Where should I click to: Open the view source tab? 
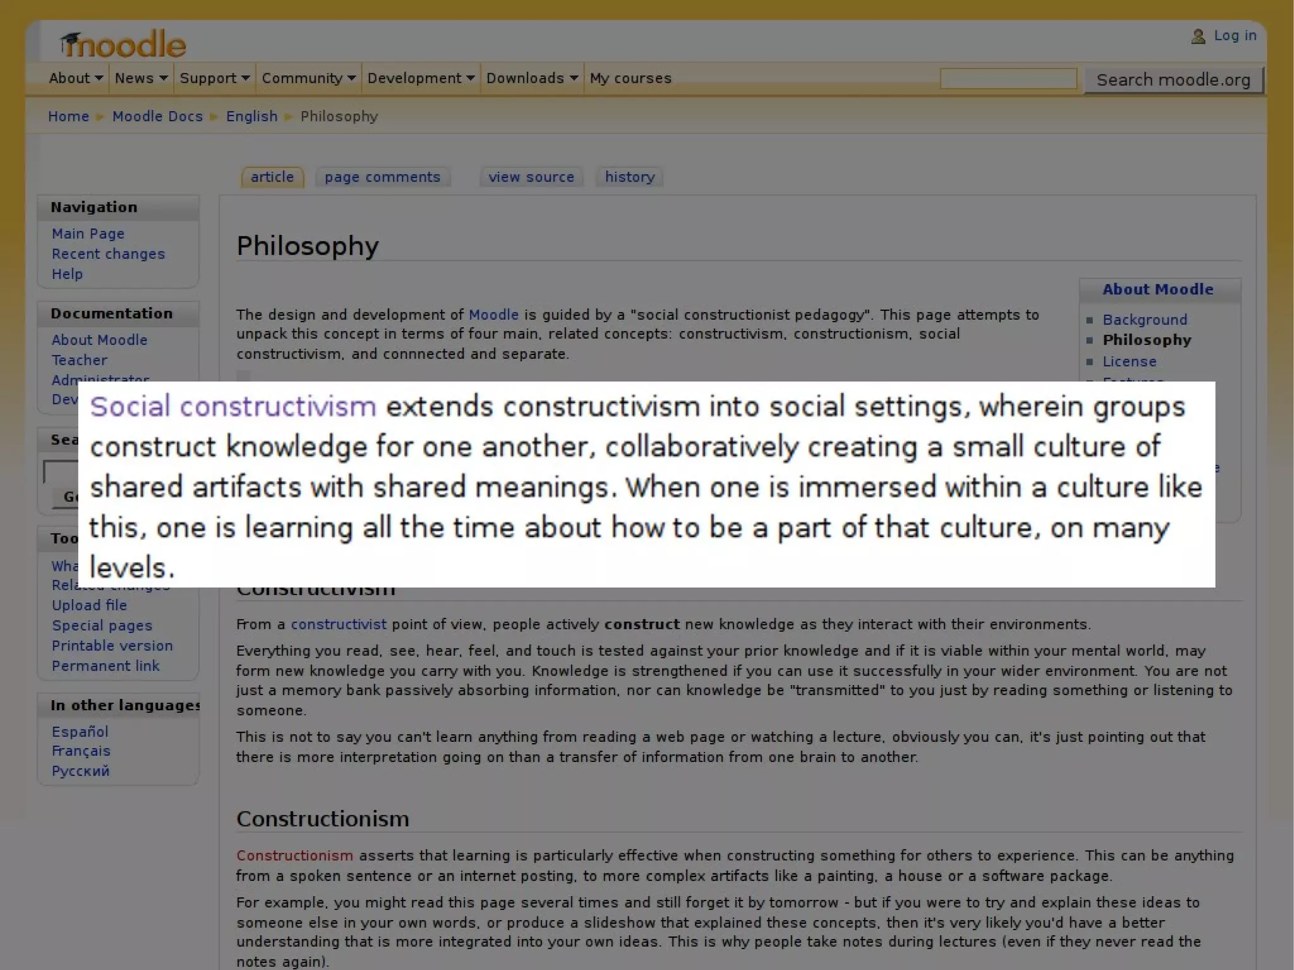(531, 177)
